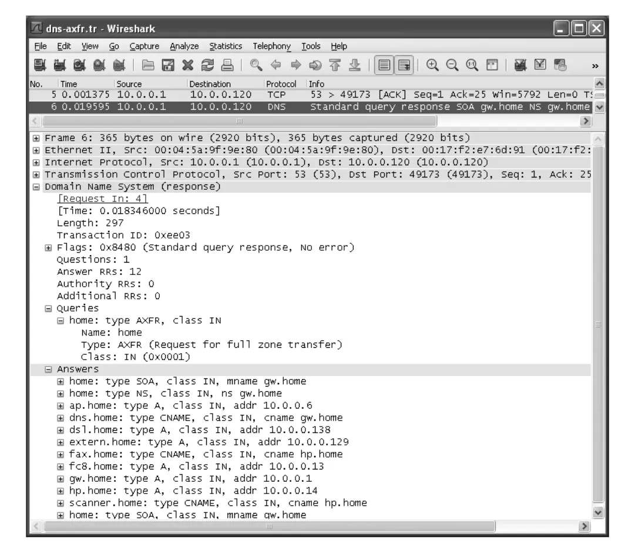This screenshot has width=635, height=547.
Task: Select the Answer RRs: 12 line
Action: point(99,271)
